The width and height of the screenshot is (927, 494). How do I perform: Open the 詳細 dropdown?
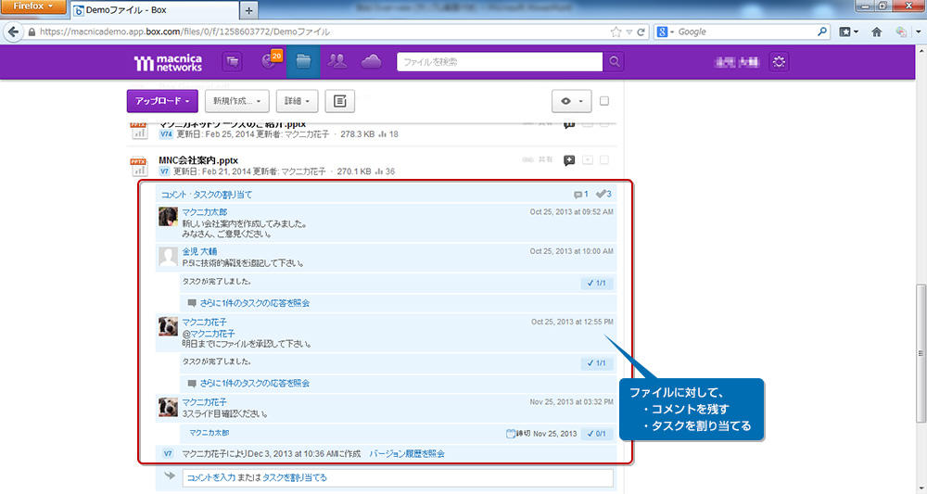[297, 101]
